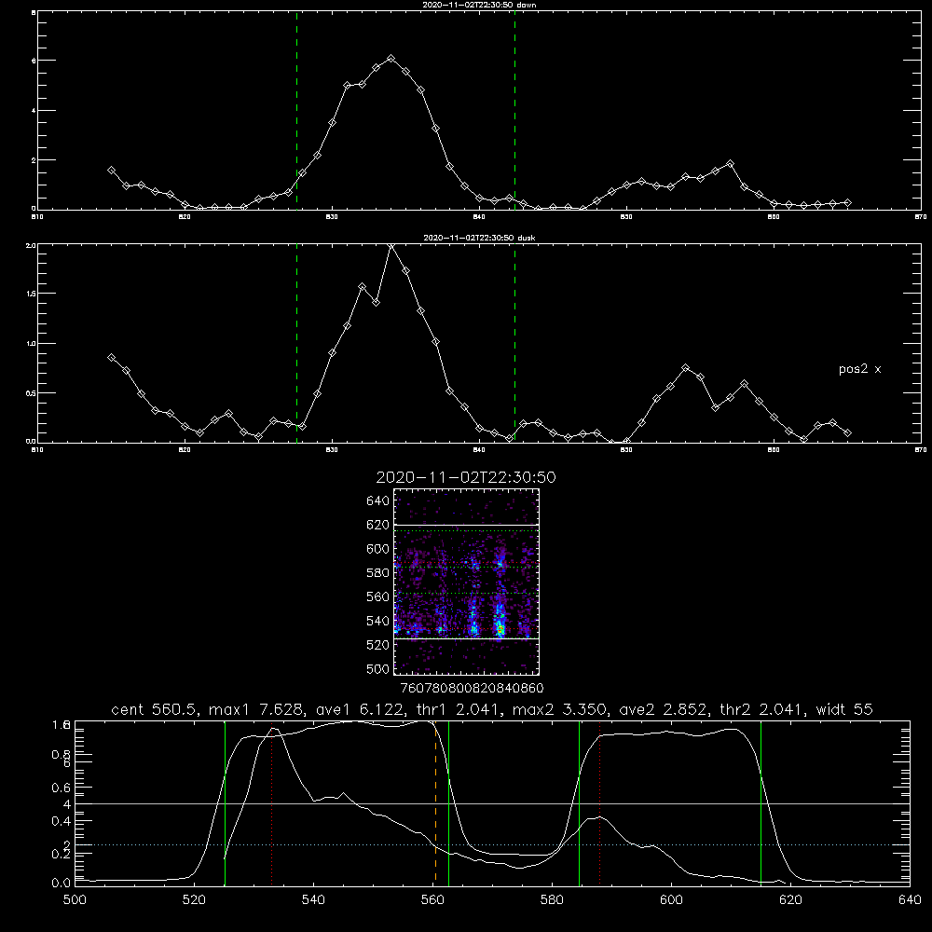Select the 'thr1 2.041' value in stats line

click(x=458, y=709)
